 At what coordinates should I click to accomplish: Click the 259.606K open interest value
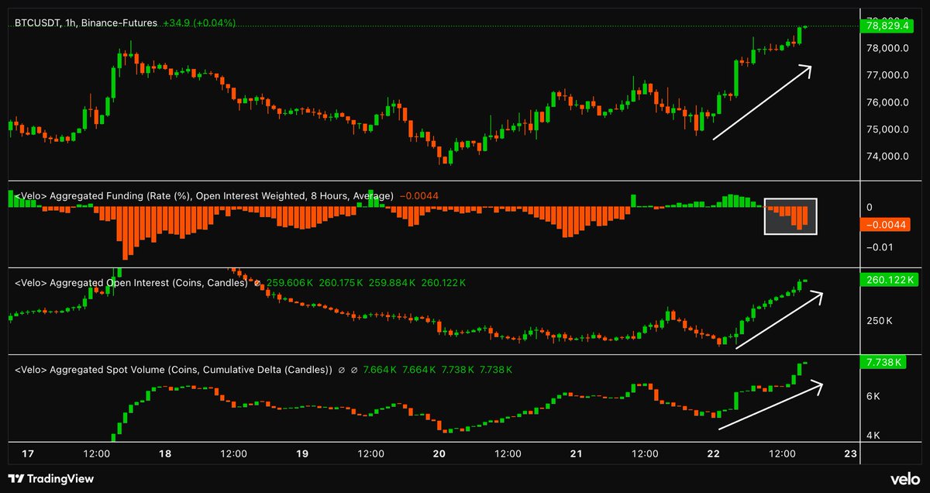tap(289, 284)
